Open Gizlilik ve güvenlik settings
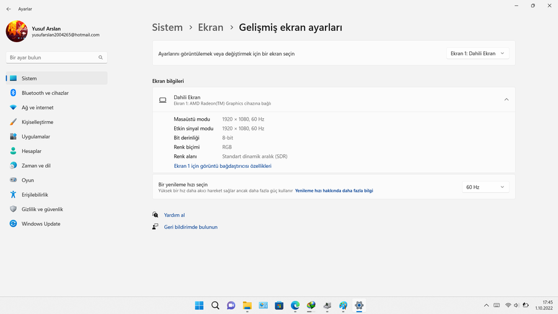Viewport: 558px width, 314px height. (x=42, y=209)
